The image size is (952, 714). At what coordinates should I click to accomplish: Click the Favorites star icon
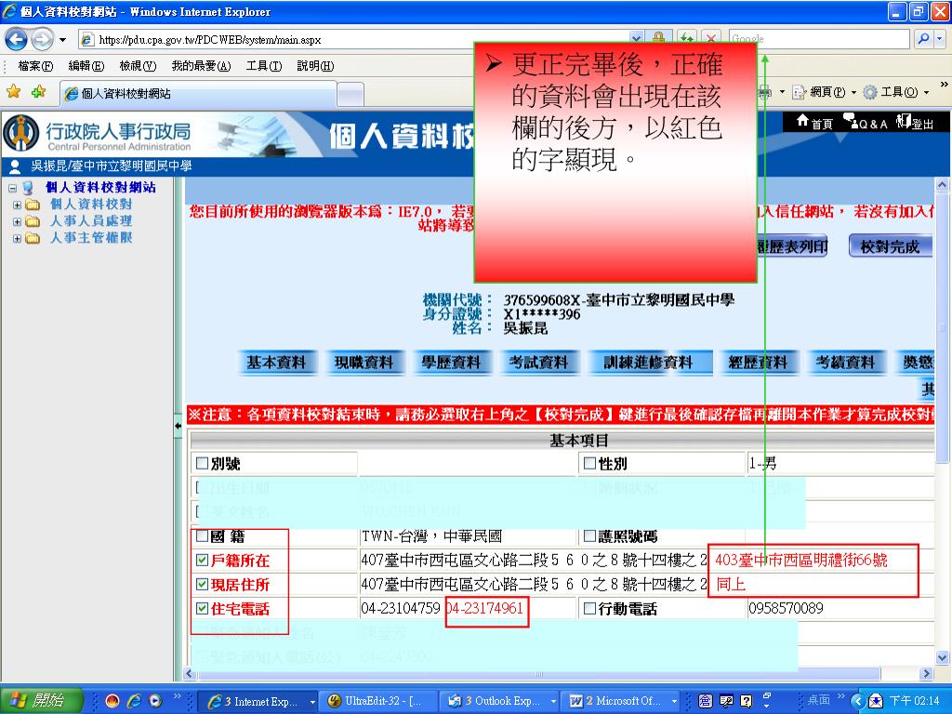point(13,92)
